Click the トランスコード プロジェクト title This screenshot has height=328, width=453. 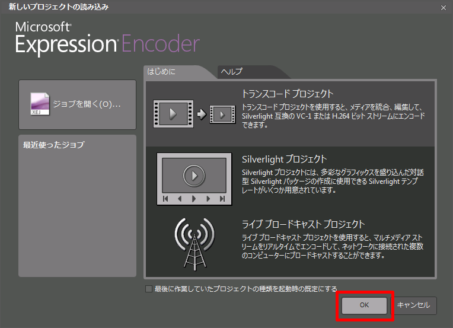click(288, 94)
